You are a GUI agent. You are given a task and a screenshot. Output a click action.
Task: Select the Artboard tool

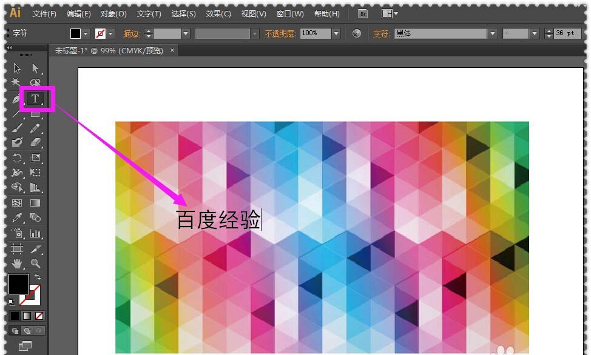point(17,249)
